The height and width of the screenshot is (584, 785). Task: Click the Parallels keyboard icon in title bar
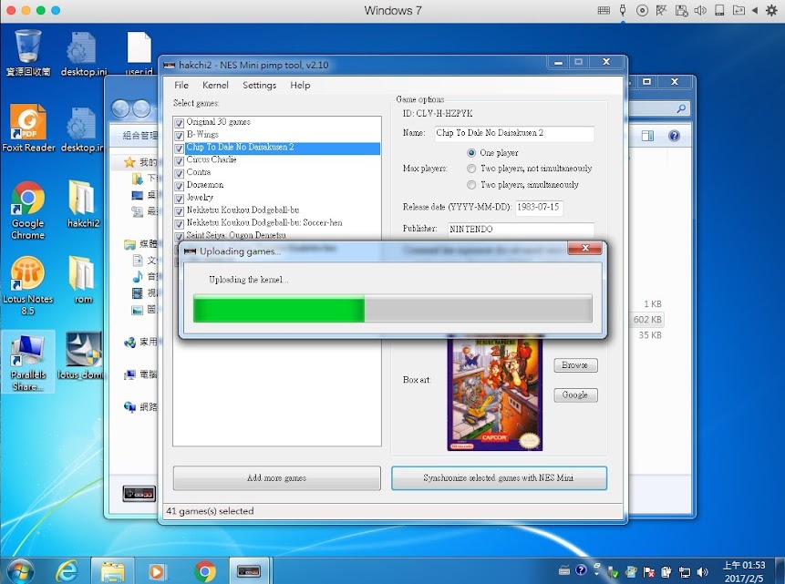pos(604,11)
